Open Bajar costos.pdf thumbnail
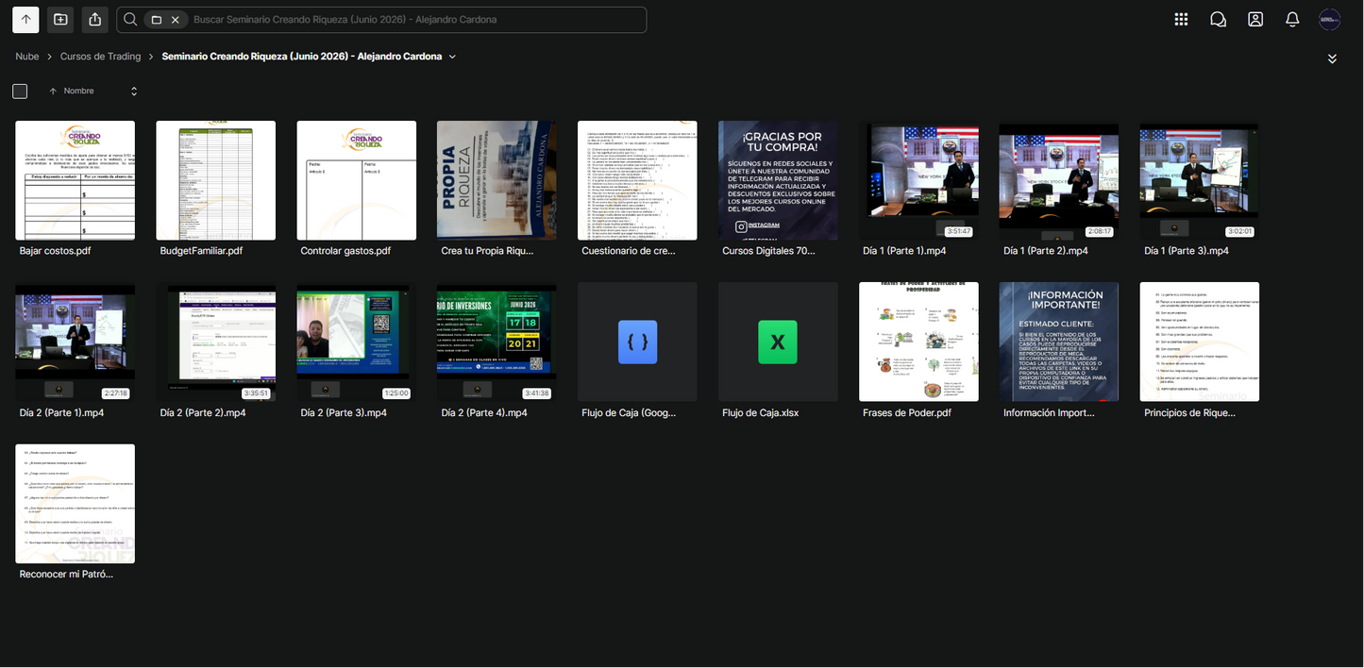The image size is (1364, 668). 75,180
